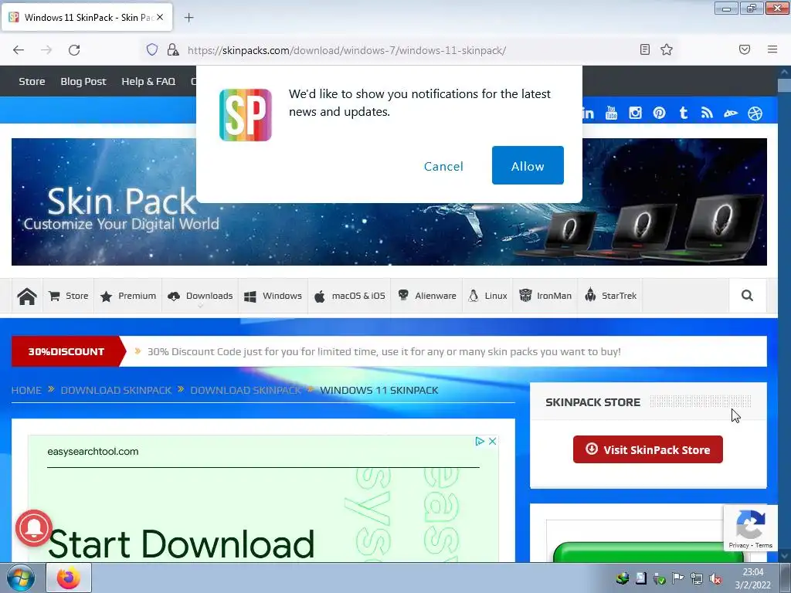
Task: Close the ad with X icon
Action: [492, 441]
